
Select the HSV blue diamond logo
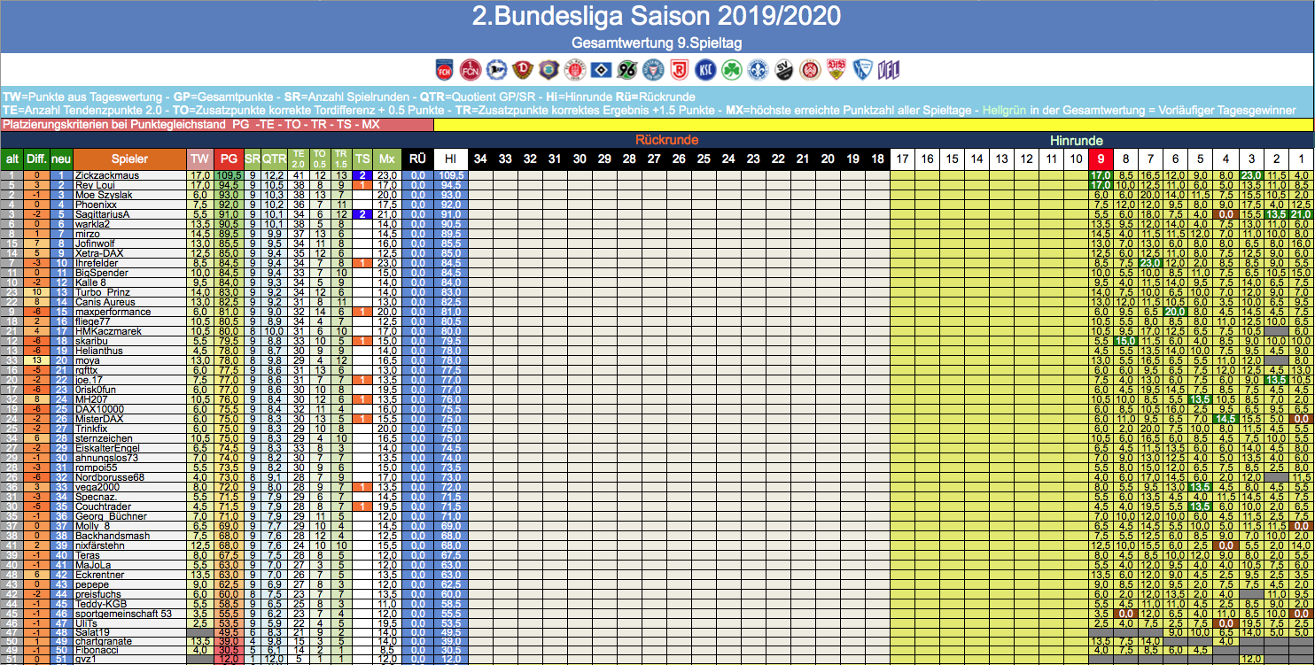point(601,70)
